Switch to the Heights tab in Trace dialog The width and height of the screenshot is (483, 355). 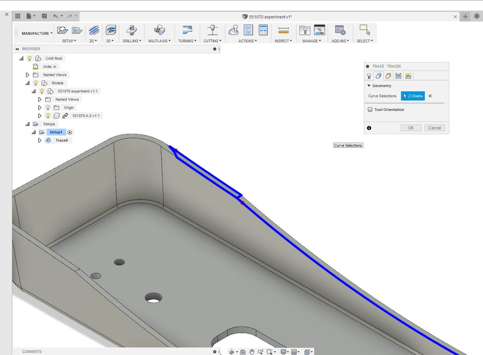tap(388, 76)
